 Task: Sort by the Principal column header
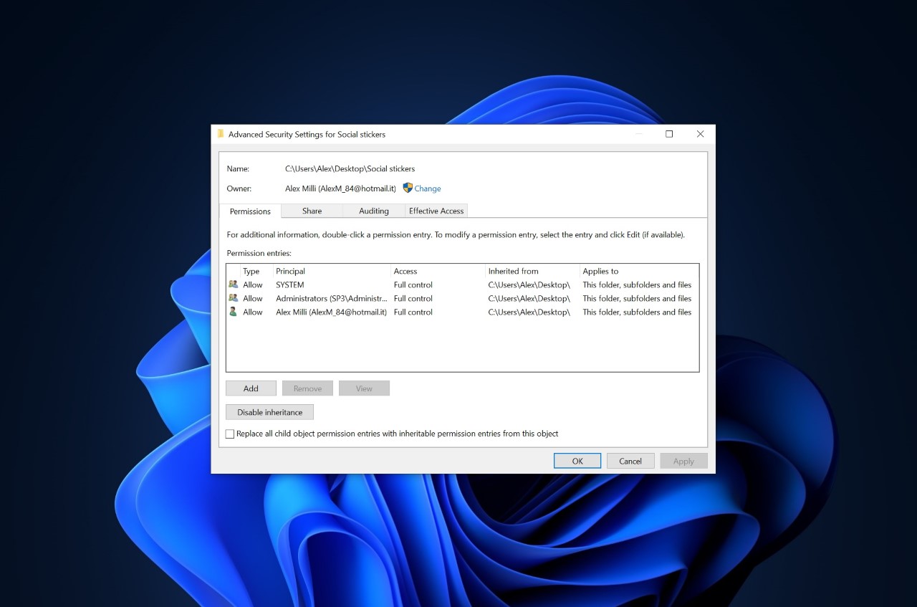(x=332, y=271)
